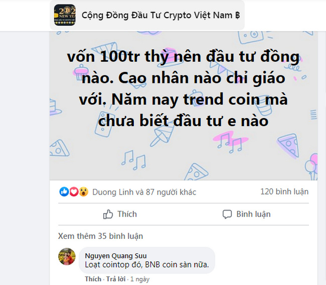The width and height of the screenshot is (326, 285).
Task: Show who reacted: Duong Linh và 87 người khác
Action: 144,192
